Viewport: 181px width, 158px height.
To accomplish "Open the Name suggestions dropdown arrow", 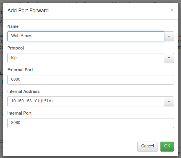I will pyautogui.click(x=169, y=36).
